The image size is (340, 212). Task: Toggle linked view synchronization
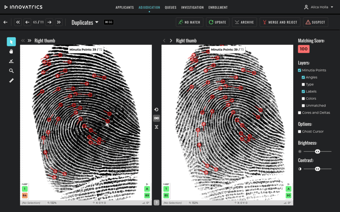click(156, 118)
